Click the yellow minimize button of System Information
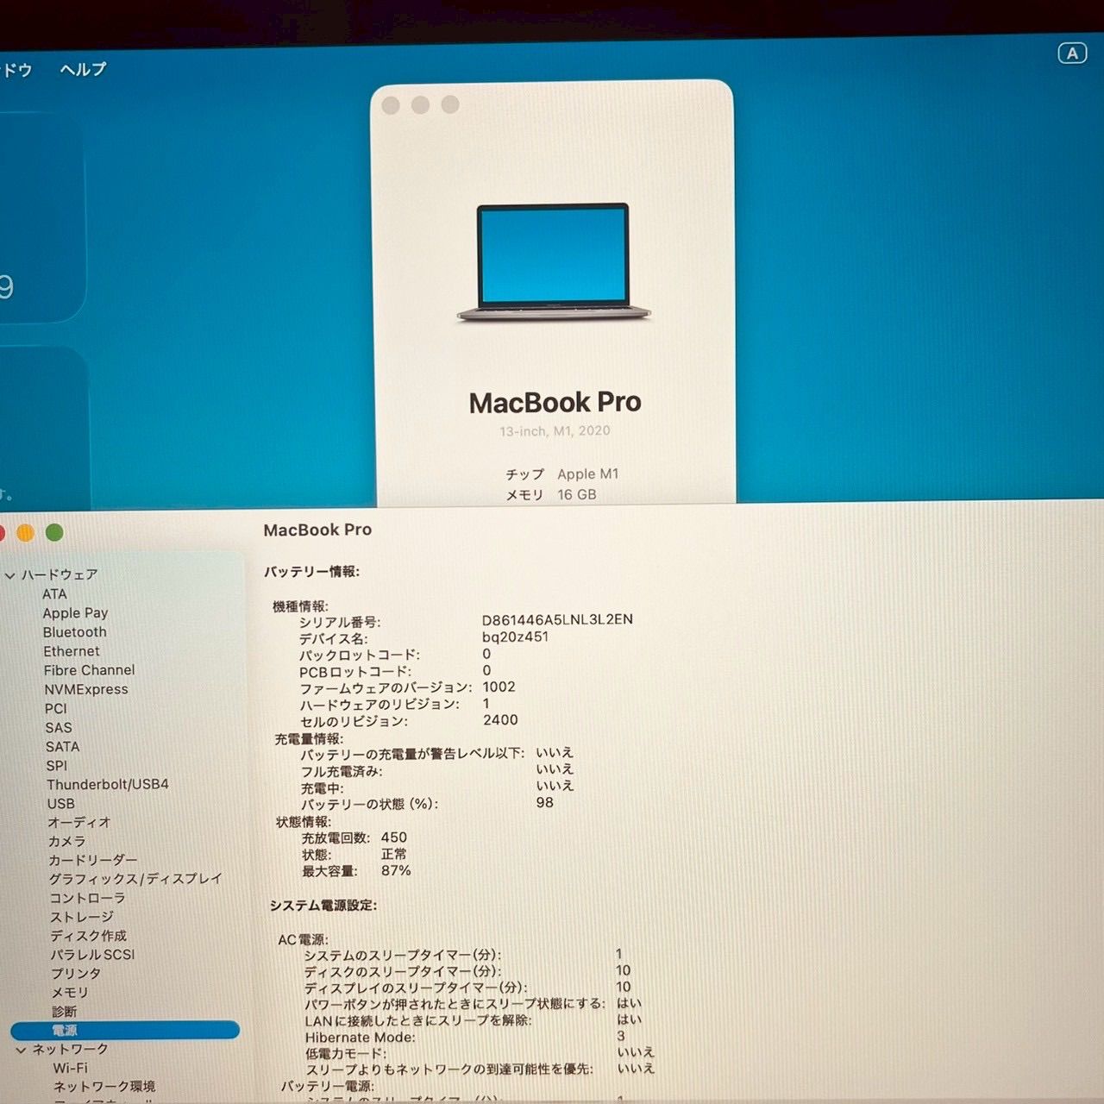The image size is (1104, 1104). [25, 533]
